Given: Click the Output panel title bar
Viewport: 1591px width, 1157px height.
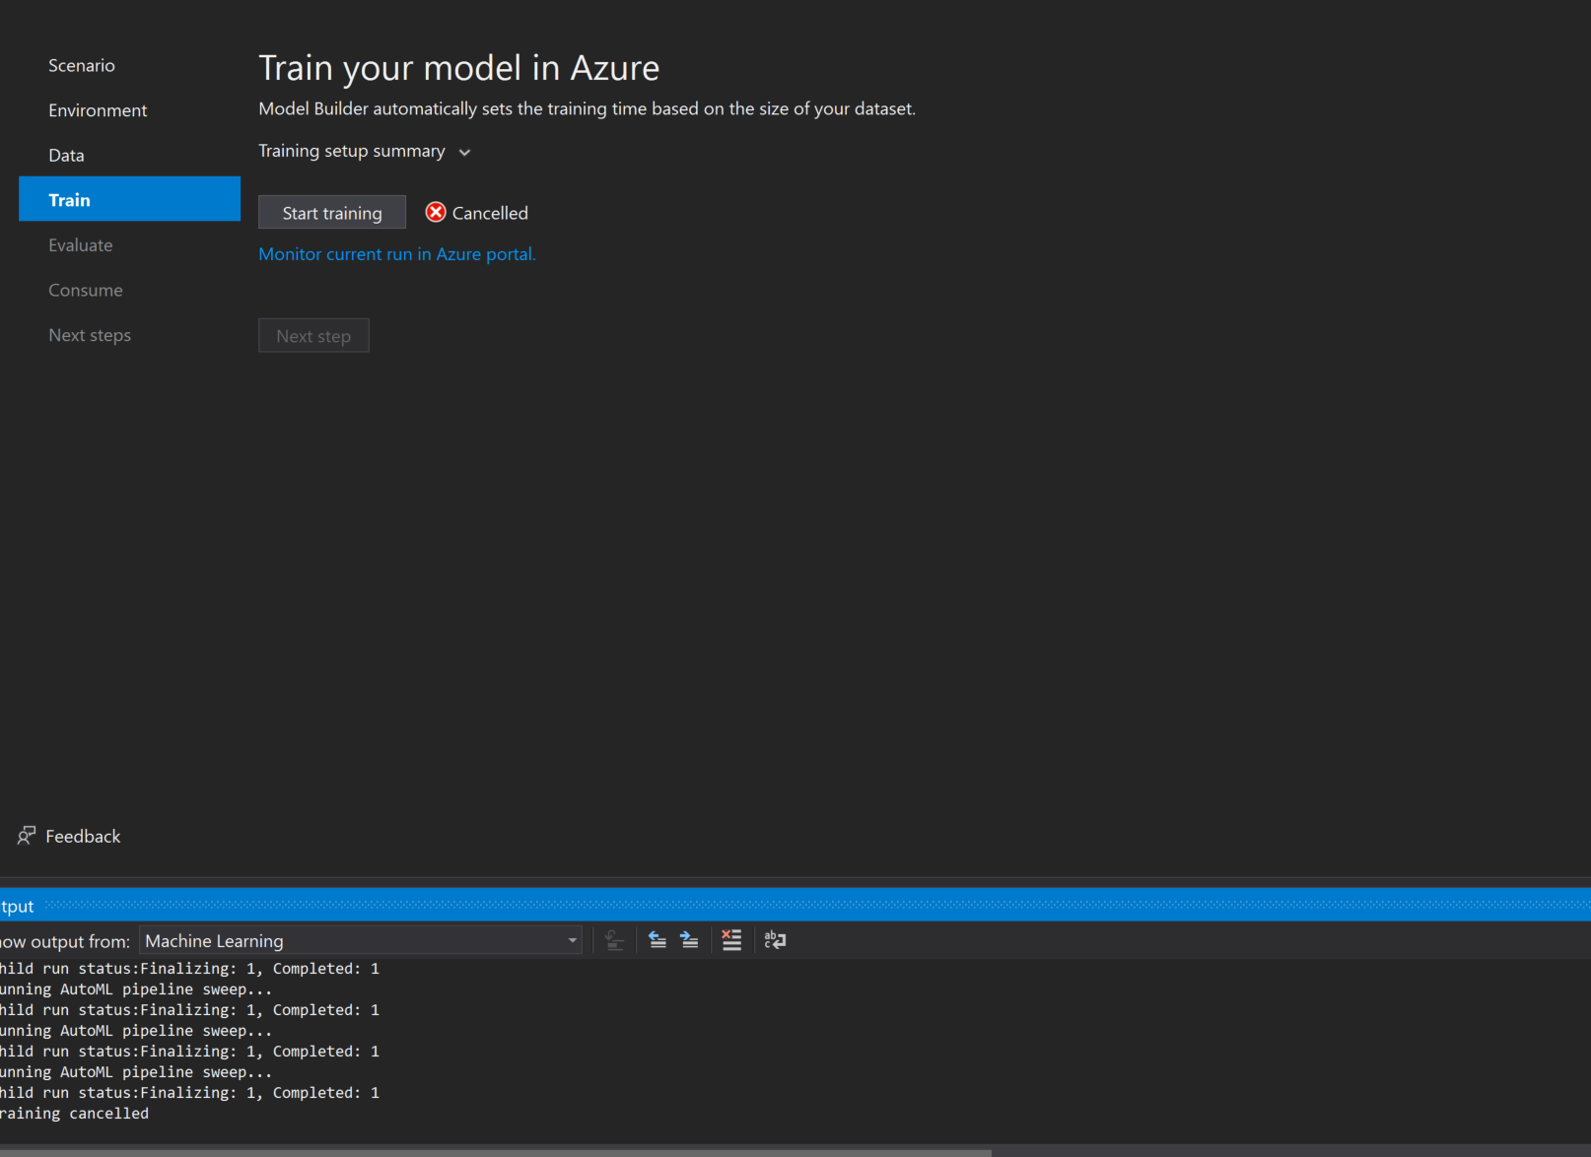Looking at the screenshot, I should [795, 905].
